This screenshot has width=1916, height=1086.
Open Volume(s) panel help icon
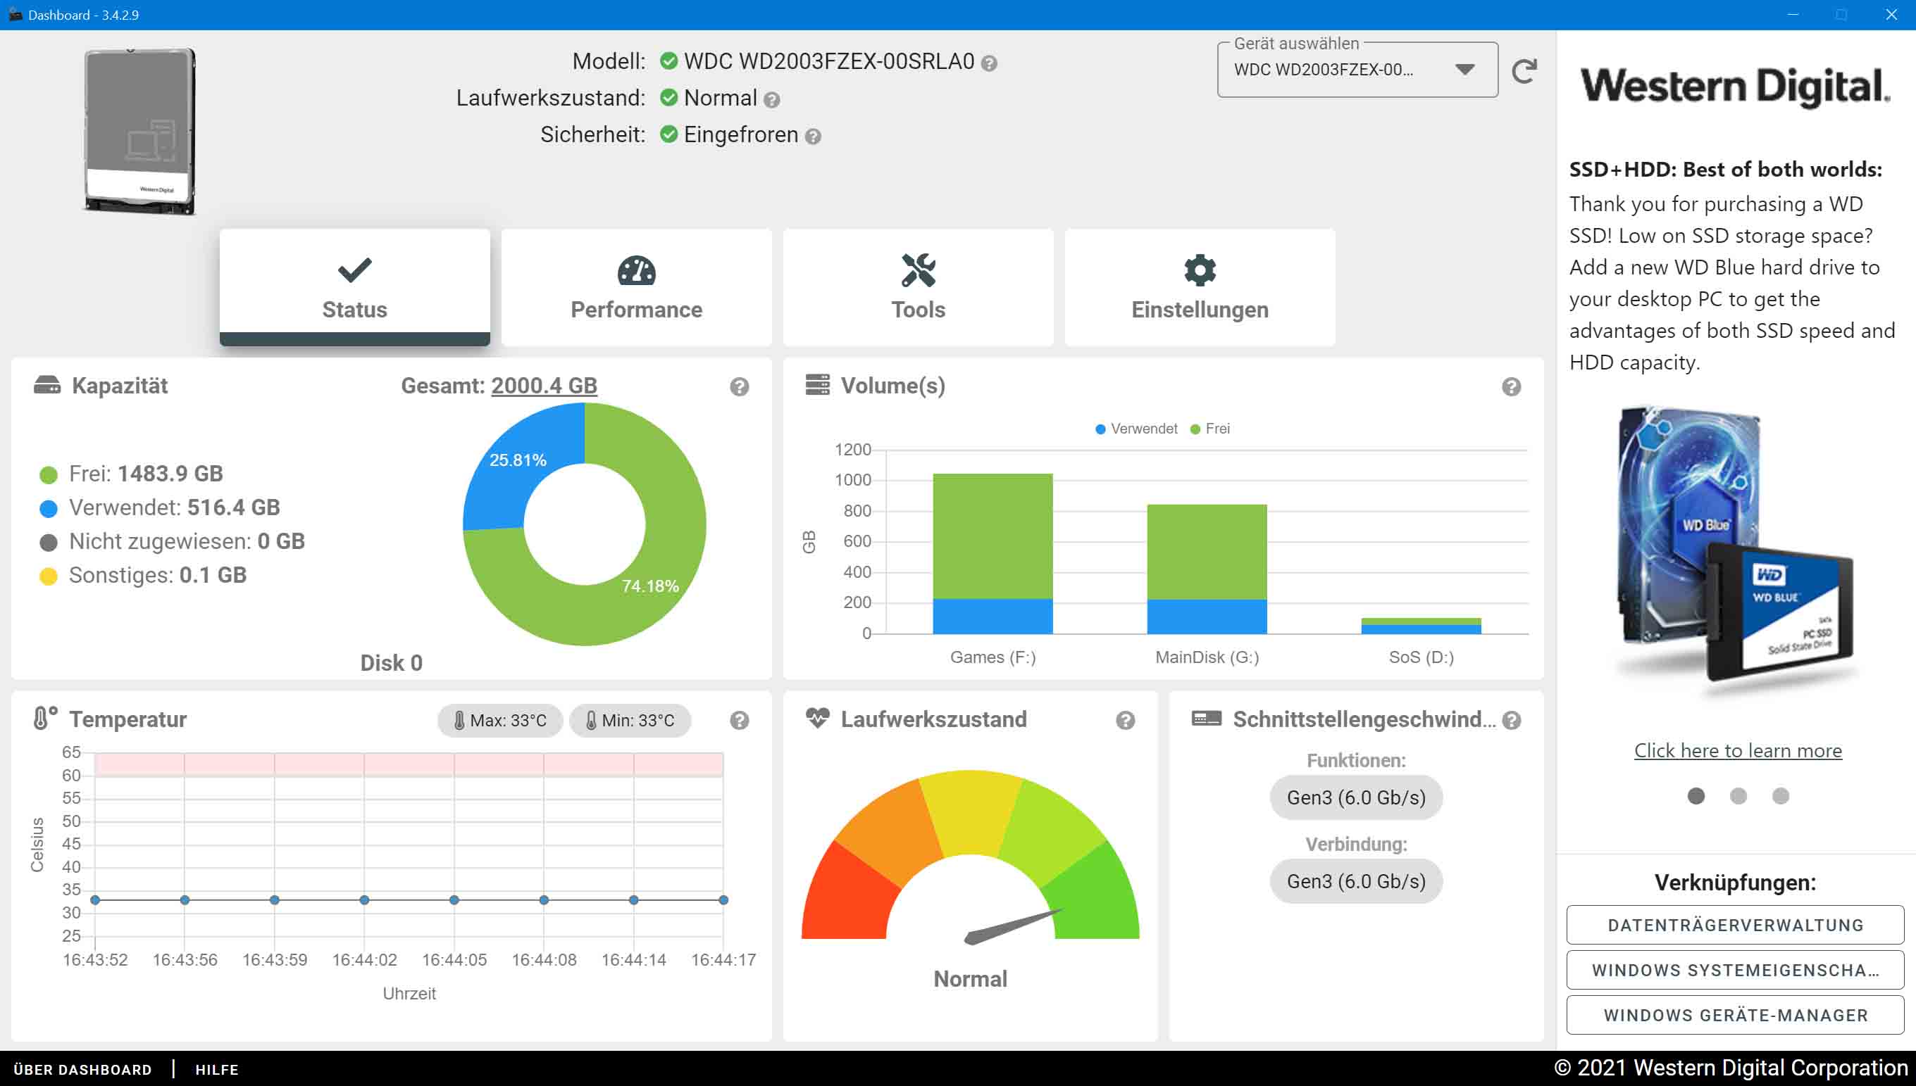[x=1511, y=386]
